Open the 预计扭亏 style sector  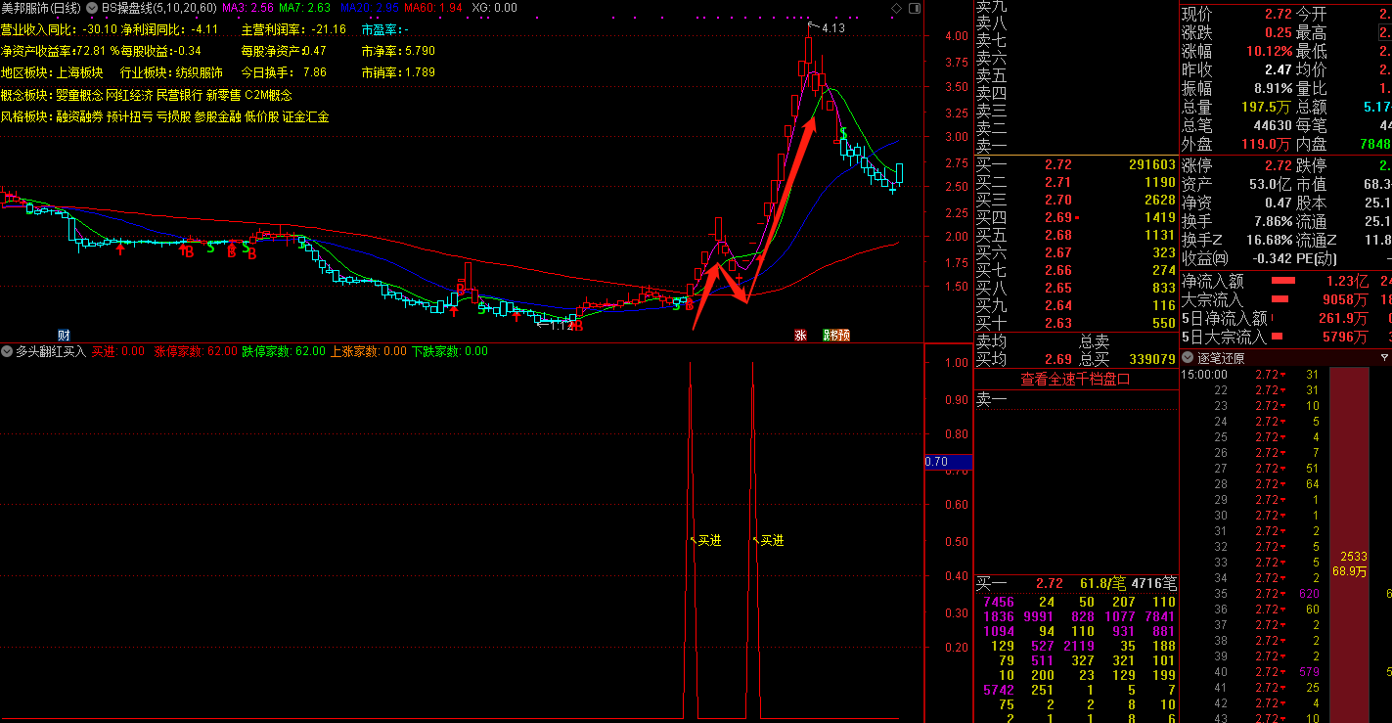(129, 116)
